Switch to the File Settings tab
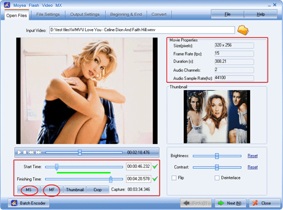 (48, 15)
